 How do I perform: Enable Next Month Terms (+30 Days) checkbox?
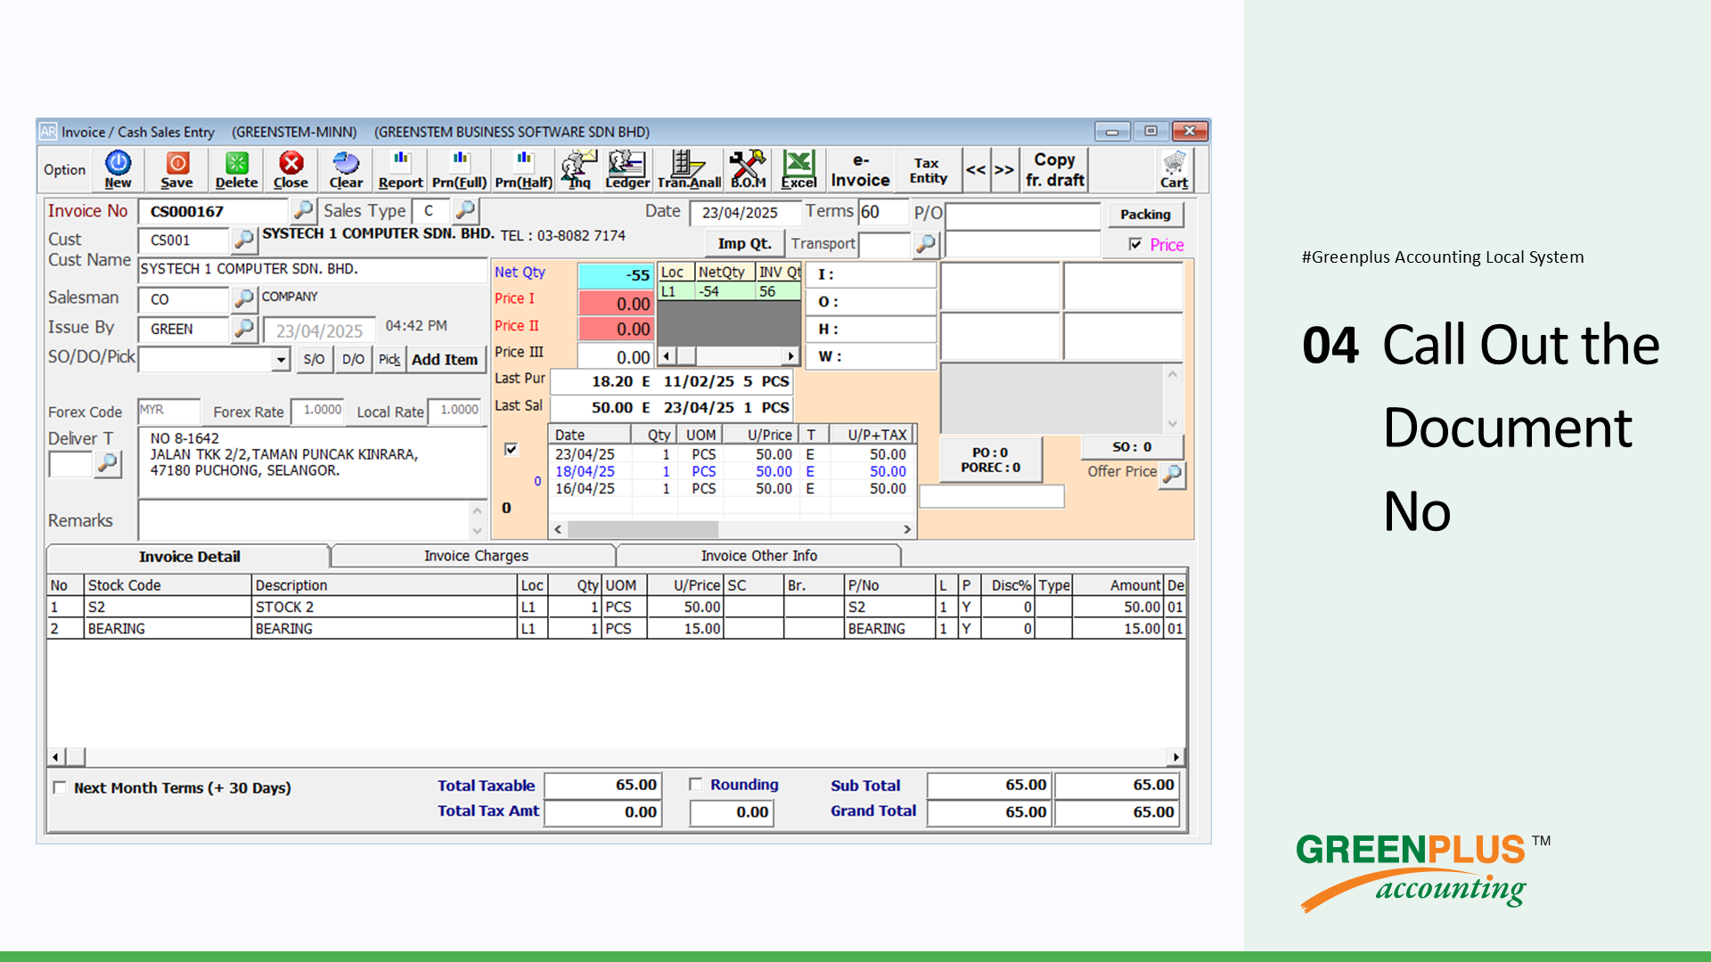point(60,787)
